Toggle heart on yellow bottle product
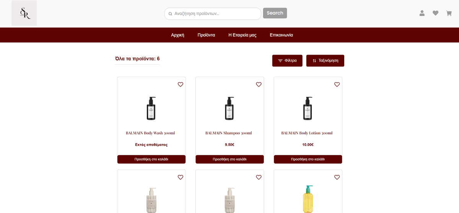The width and height of the screenshot is (459, 213). point(337,177)
